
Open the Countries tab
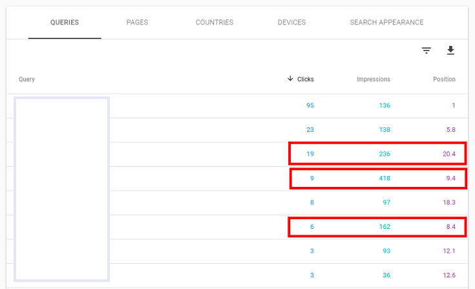pyautogui.click(x=215, y=23)
